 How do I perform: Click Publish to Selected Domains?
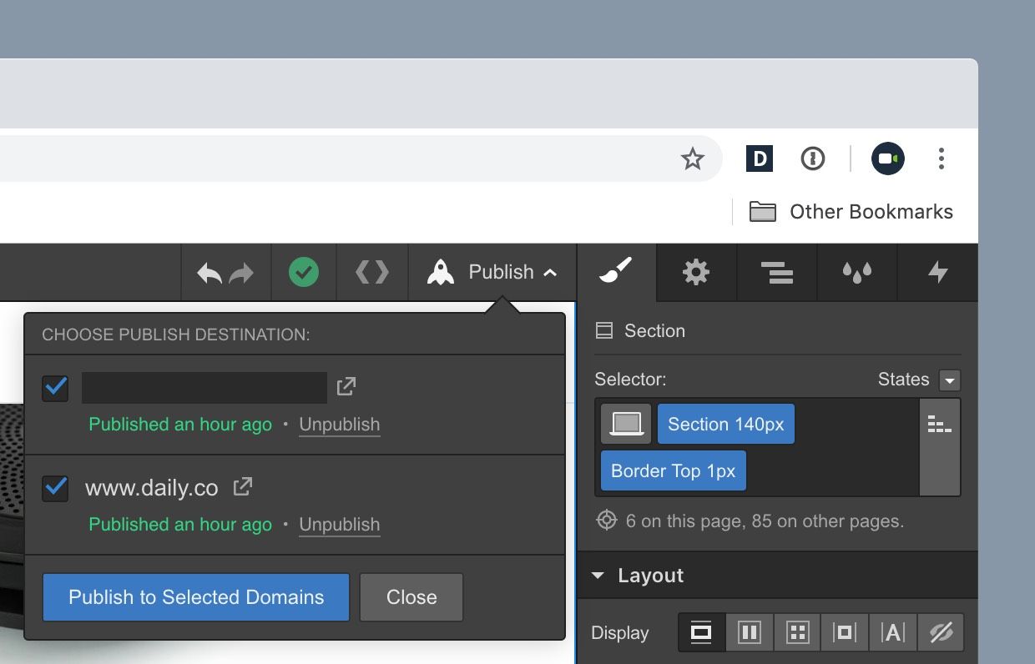pos(196,597)
